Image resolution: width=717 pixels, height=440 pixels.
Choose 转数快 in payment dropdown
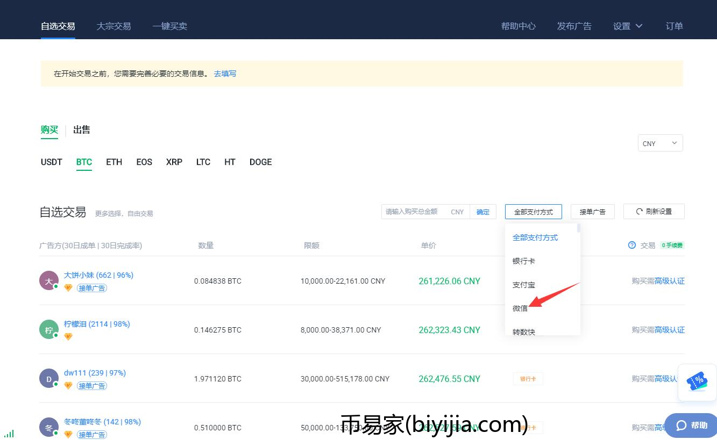524,331
